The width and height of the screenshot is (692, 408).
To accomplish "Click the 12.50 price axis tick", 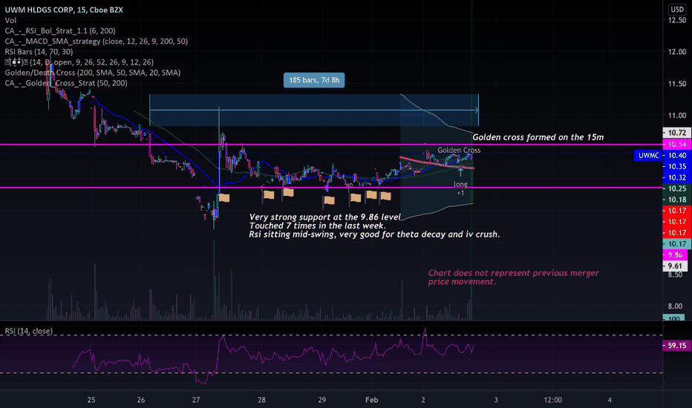I will (677, 20).
